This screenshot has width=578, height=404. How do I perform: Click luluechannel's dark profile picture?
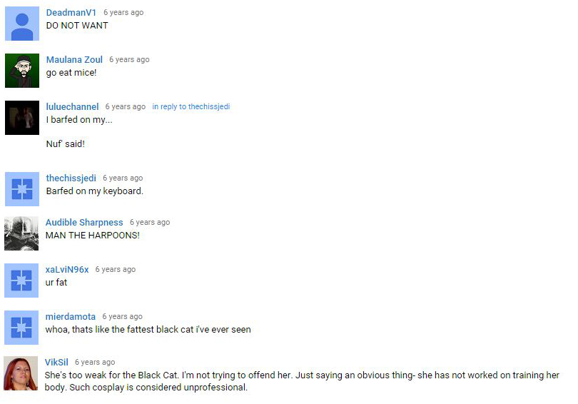point(22,118)
